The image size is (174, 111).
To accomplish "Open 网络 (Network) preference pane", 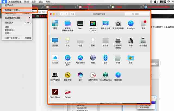I will tap(93, 59).
